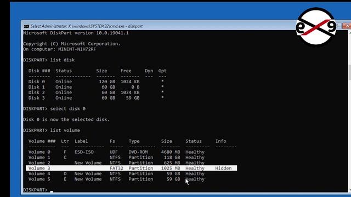Click drive letter 'D' of Volume 4

coord(65,174)
